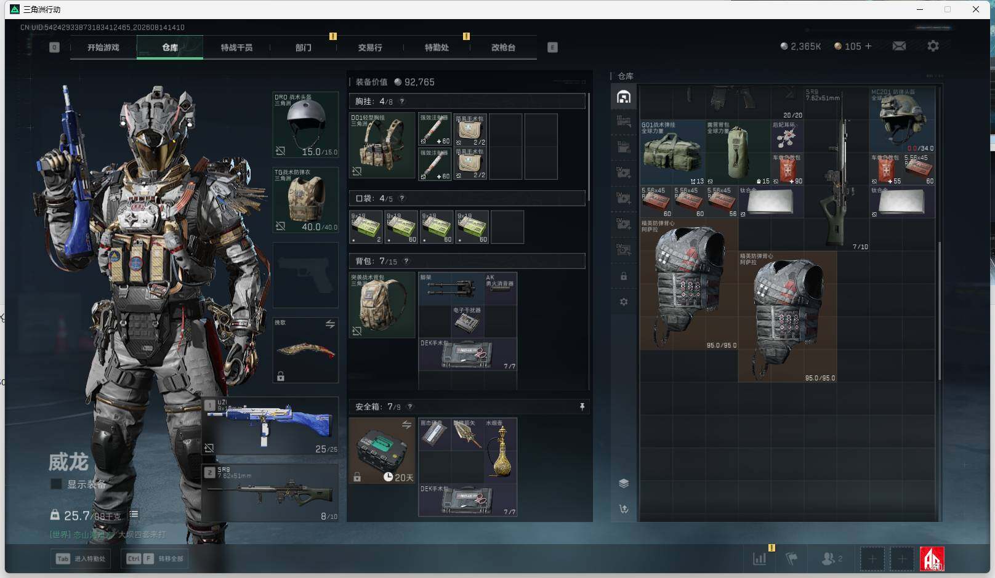Click the stack-sort layers icon in warehouse

point(624,483)
